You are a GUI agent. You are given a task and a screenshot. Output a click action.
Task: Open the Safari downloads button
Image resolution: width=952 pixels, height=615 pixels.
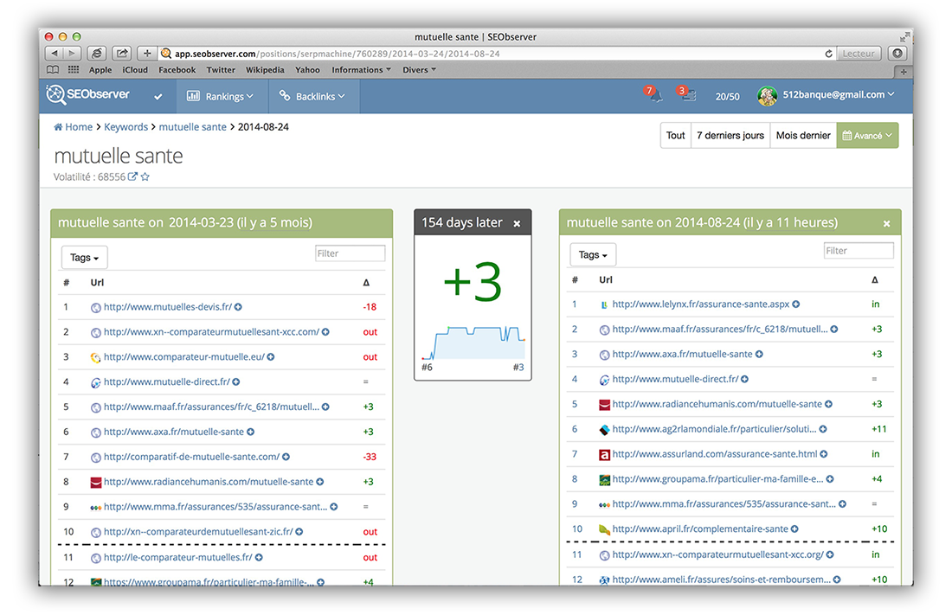coord(897,54)
